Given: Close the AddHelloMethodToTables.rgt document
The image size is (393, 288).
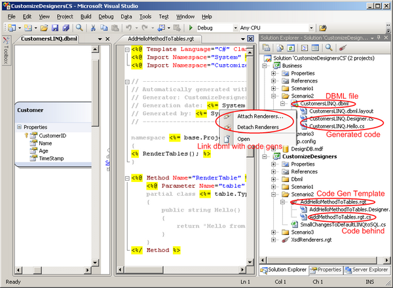Looking at the screenshot, I should coord(250,39).
